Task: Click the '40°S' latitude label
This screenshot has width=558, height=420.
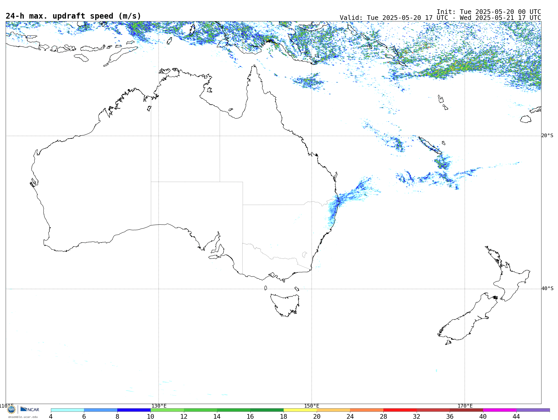Action: coord(547,289)
